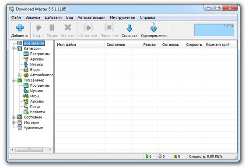Open the Вид menu
The width and height of the screenshot is (245, 167).
tap(70, 17)
